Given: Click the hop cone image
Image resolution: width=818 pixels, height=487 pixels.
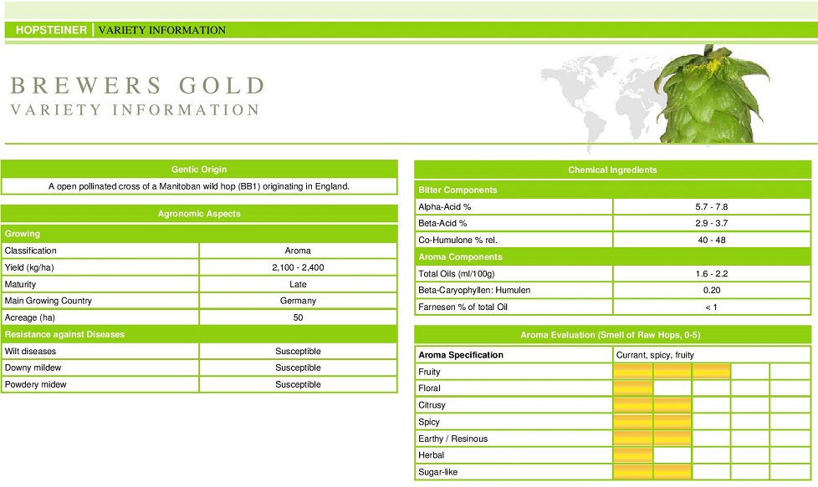Looking at the screenshot, I should click(711, 94).
